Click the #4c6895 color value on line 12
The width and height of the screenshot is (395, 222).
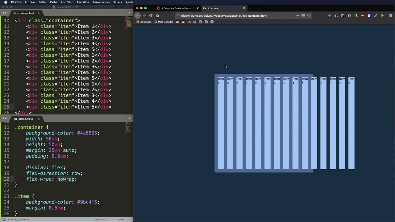[87, 133]
